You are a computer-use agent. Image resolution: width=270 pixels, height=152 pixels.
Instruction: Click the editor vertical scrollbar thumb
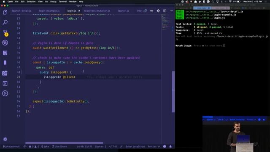tap(173, 92)
